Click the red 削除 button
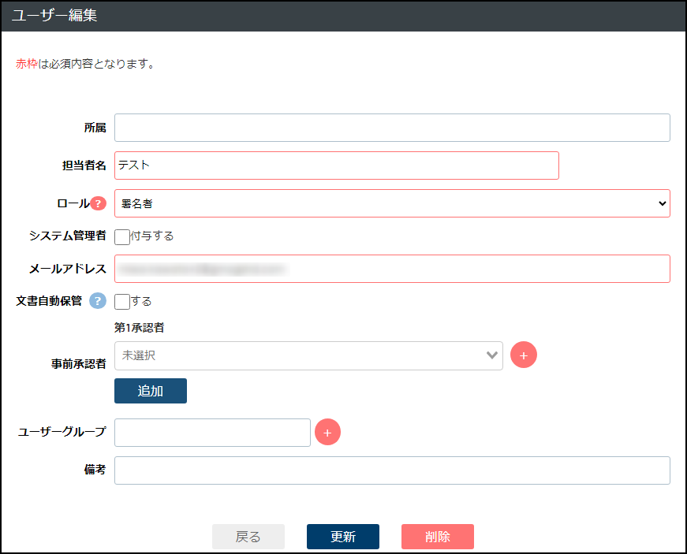 coord(437,537)
